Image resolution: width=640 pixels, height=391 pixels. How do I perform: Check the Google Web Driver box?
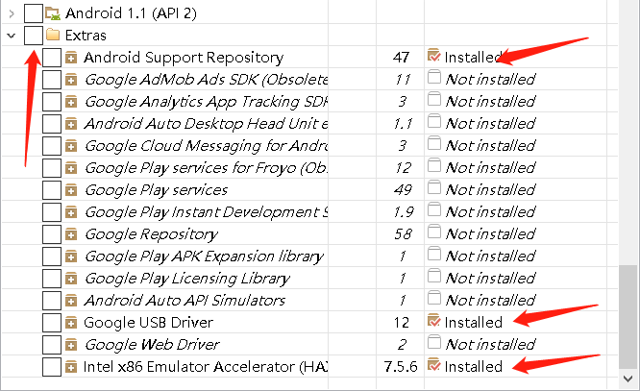point(52,345)
